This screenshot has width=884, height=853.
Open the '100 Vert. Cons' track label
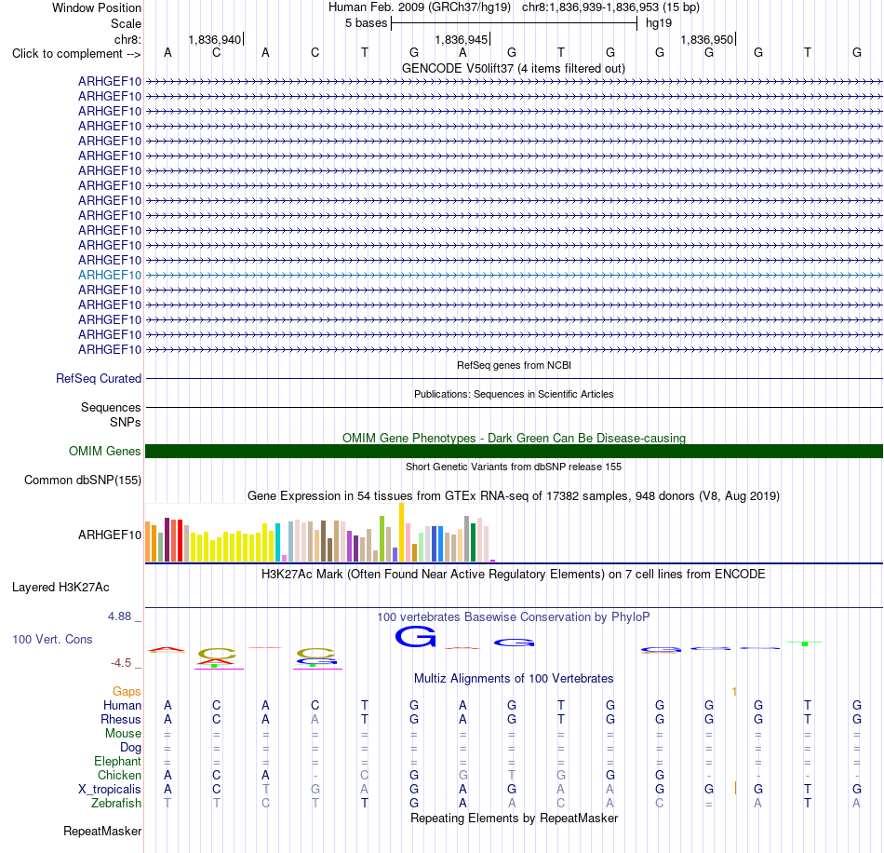click(x=52, y=639)
